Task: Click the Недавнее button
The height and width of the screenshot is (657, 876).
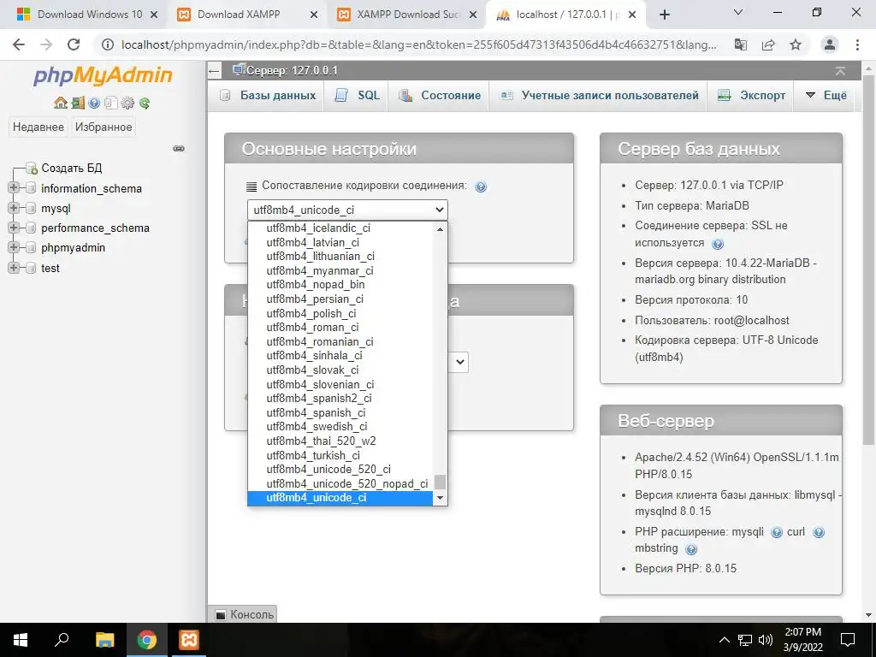Action: [38, 127]
